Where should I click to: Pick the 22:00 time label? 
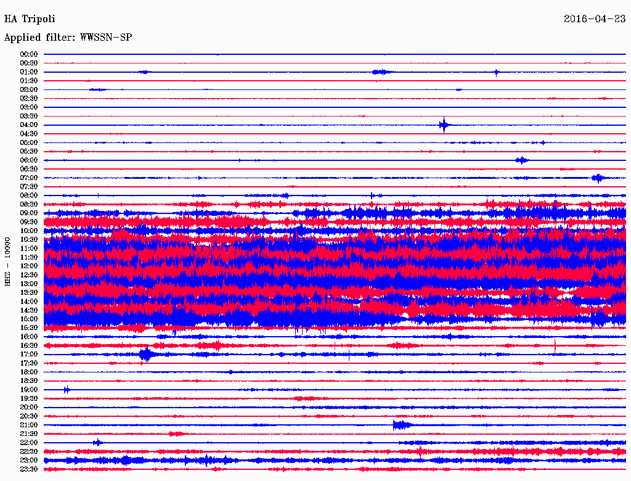(29, 443)
